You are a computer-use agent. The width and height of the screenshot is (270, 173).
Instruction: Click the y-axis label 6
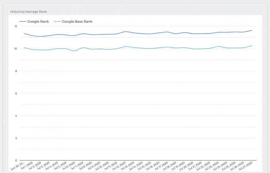pos(16,93)
